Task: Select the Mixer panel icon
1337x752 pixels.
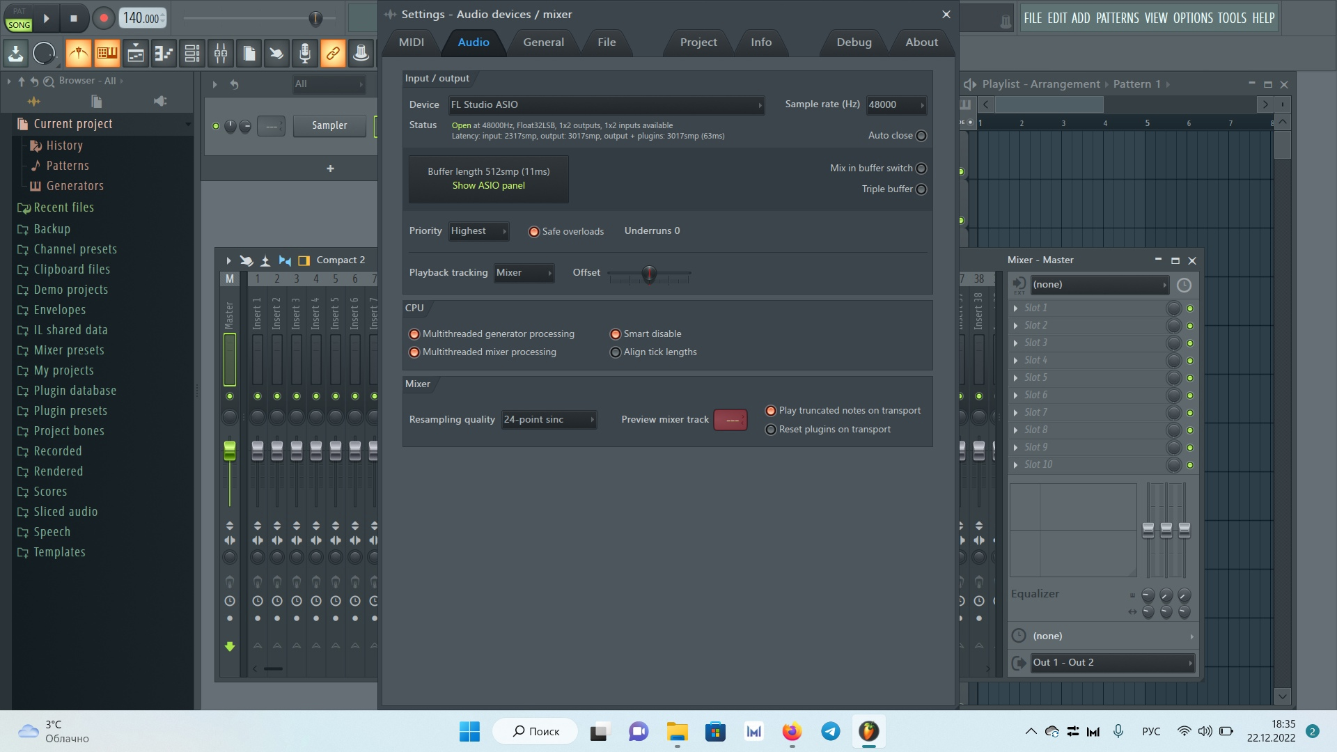Action: pyautogui.click(x=220, y=52)
